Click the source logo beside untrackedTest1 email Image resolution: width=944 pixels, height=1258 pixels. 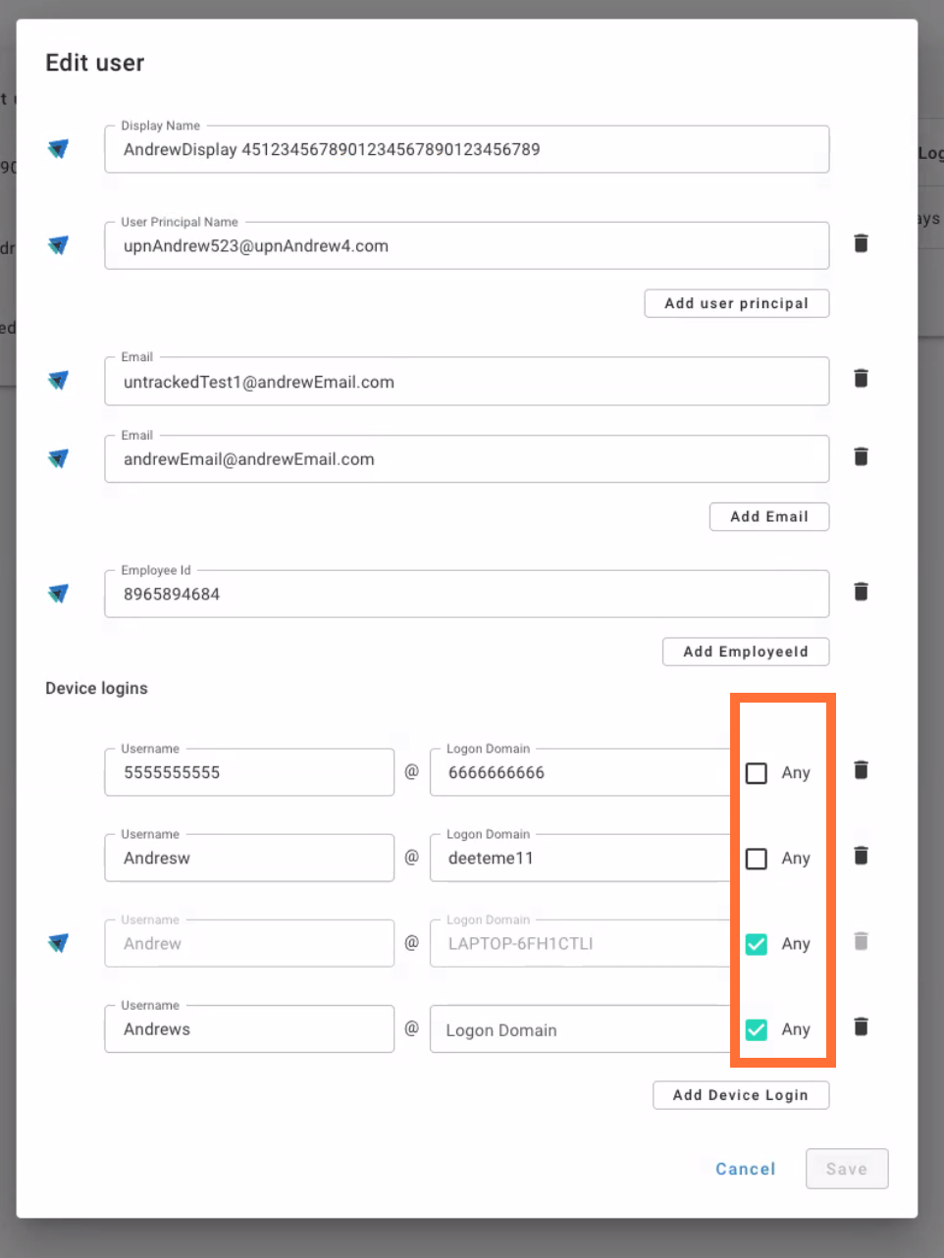59,381
